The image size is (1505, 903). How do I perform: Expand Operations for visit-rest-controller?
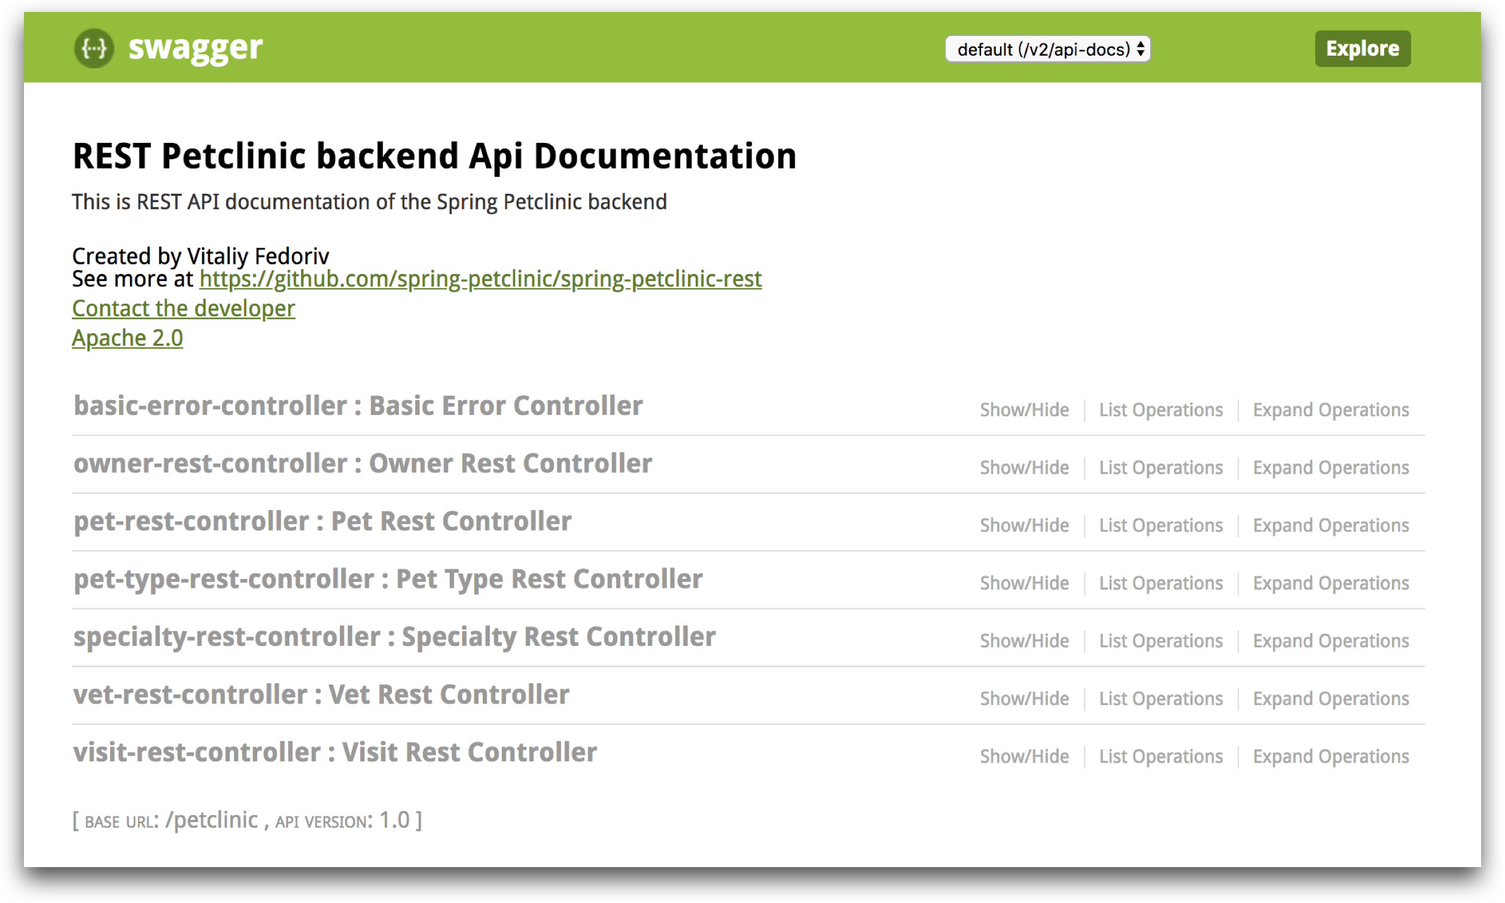click(1331, 756)
